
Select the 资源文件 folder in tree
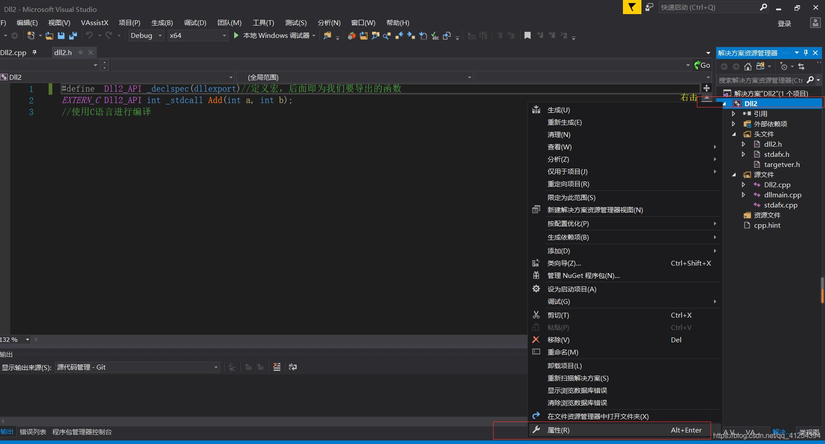[767, 215]
